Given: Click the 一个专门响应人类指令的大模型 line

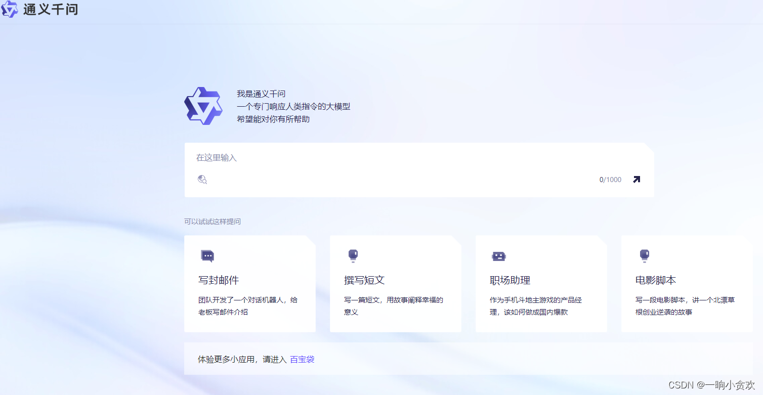Looking at the screenshot, I should point(293,107).
